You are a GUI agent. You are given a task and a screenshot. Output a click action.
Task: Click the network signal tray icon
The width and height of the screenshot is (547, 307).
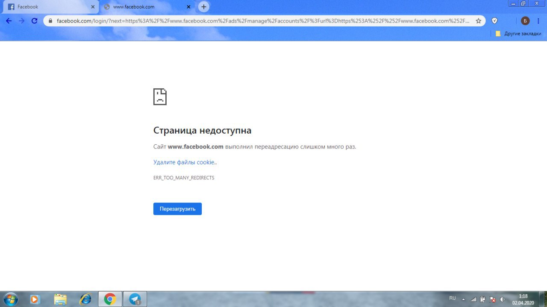[473, 299]
